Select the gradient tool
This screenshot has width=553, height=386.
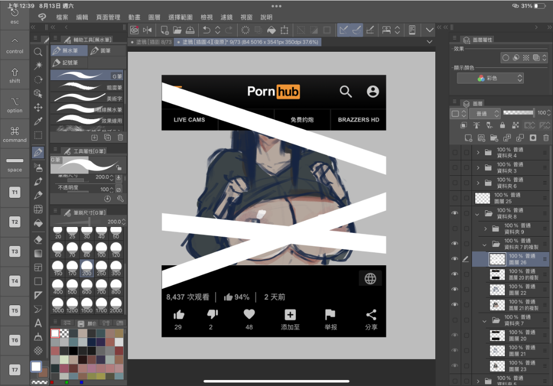point(38,253)
